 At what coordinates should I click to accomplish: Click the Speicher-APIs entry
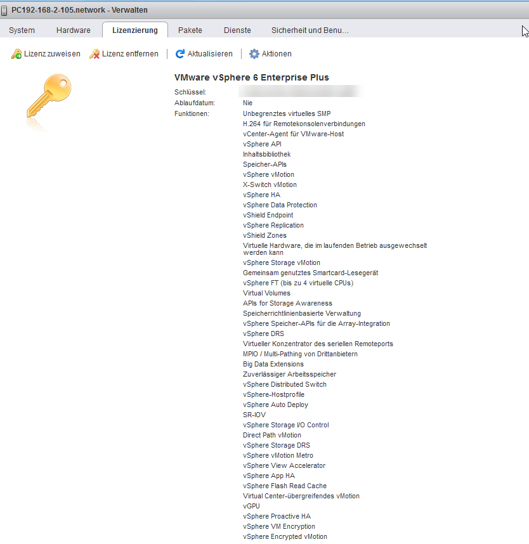265,164
